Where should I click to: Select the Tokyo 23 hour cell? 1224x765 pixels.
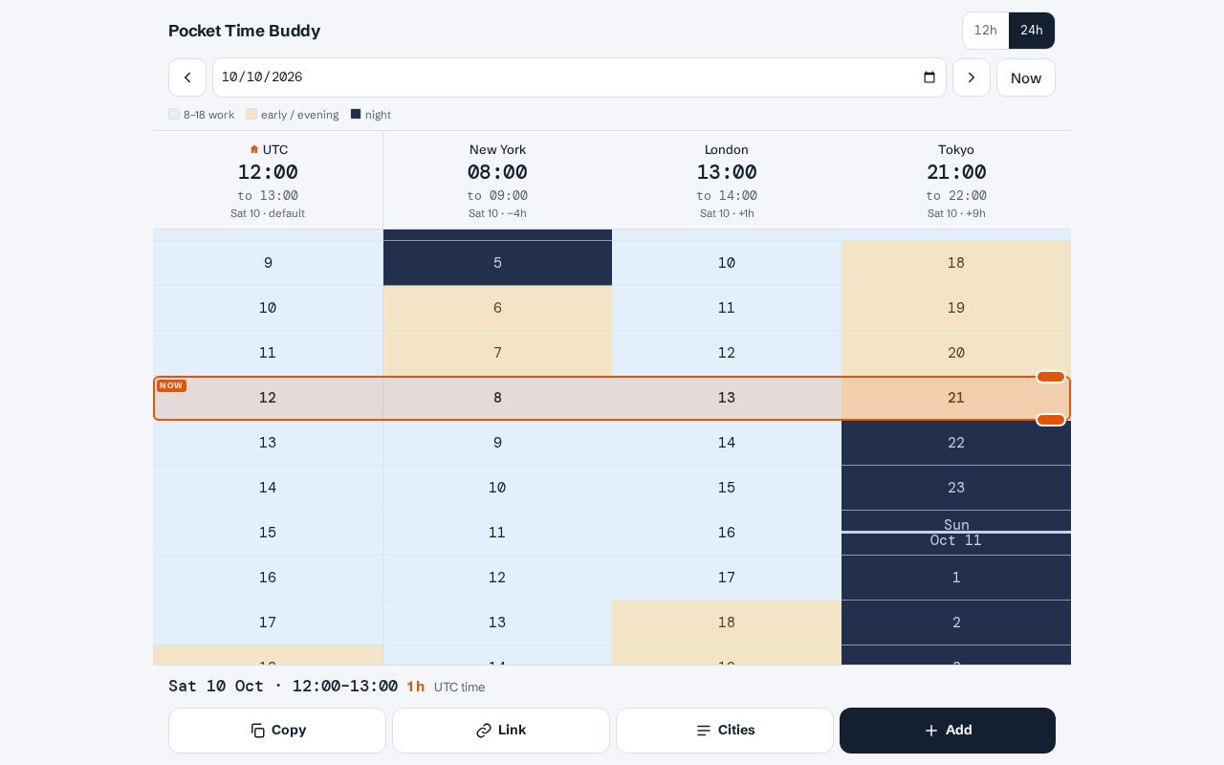click(956, 488)
